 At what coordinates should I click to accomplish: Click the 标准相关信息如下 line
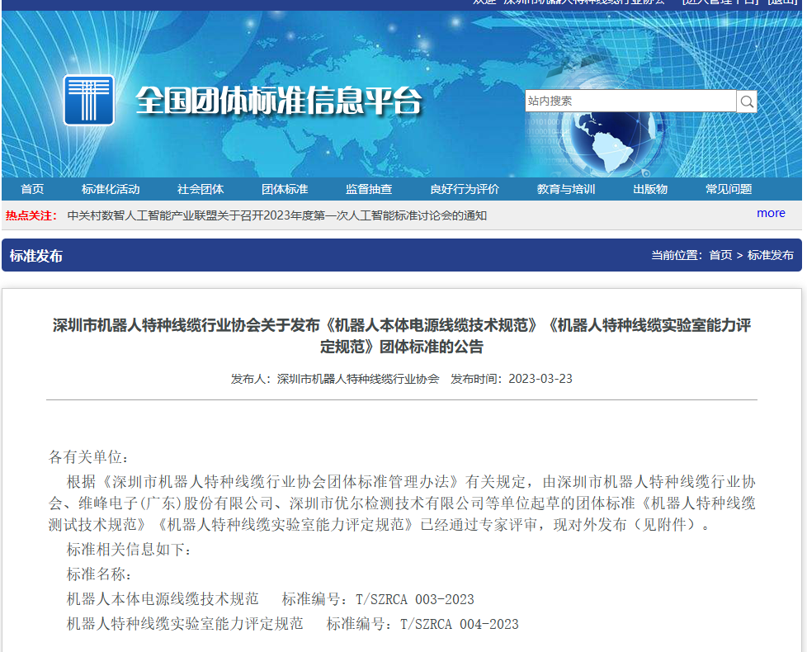pos(130,550)
